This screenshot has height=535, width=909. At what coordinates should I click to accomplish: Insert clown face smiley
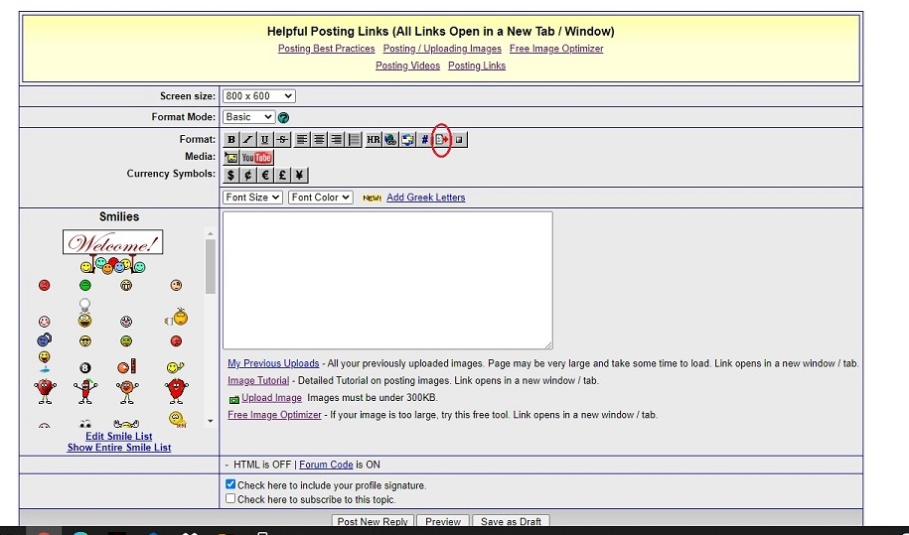click(126, 322)
